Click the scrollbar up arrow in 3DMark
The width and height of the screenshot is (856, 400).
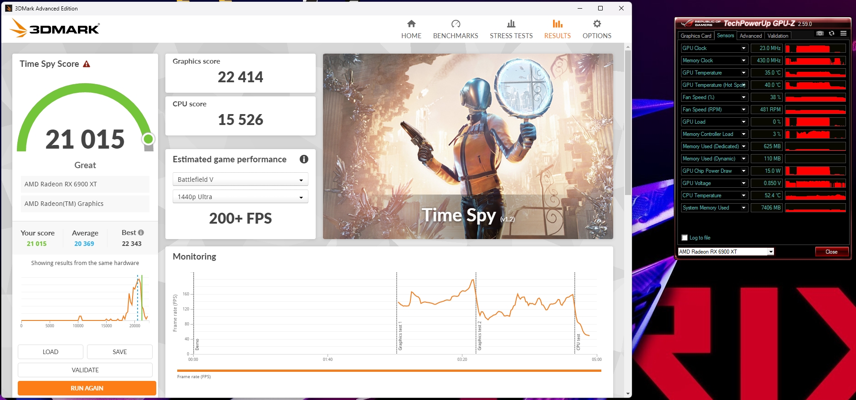pyautogui.click(x=628, y=47)
